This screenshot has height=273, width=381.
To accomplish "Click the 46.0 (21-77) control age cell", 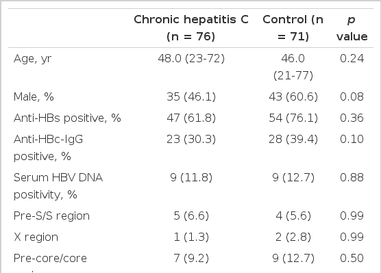I will [x=293, y=67].
